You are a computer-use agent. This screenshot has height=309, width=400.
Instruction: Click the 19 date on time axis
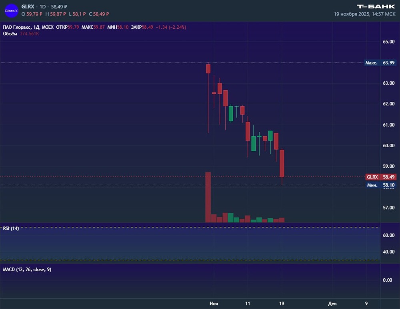click(x=281, y=304)
